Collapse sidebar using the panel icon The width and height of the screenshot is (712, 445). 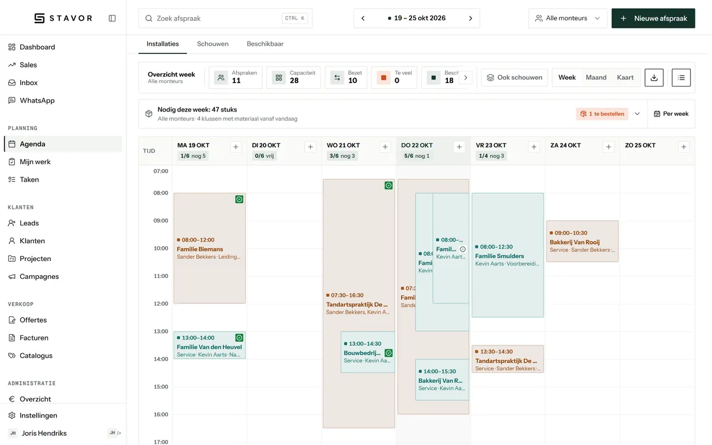[x=112, y=18]
